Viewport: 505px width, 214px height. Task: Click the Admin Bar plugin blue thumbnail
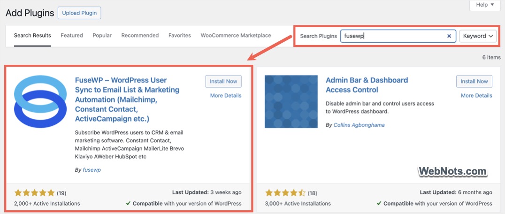pos(291,102)
